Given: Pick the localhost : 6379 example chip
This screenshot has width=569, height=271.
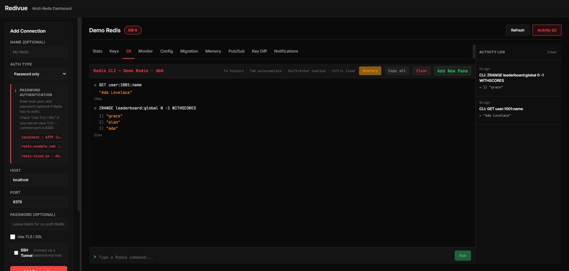Looking at the screenshot, I should 41,137.
